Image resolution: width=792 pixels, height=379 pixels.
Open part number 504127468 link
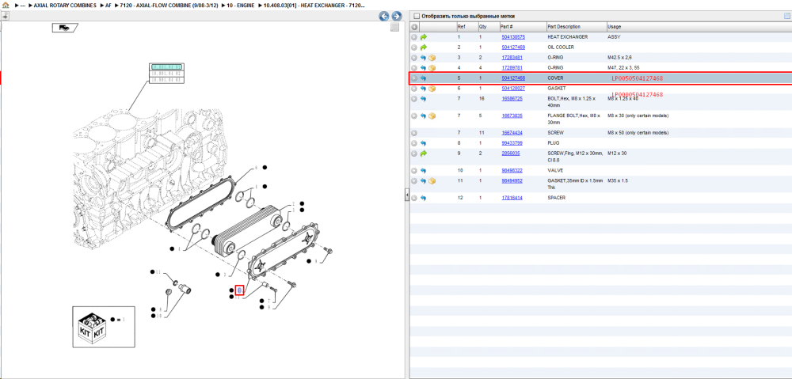pos(512,78)
